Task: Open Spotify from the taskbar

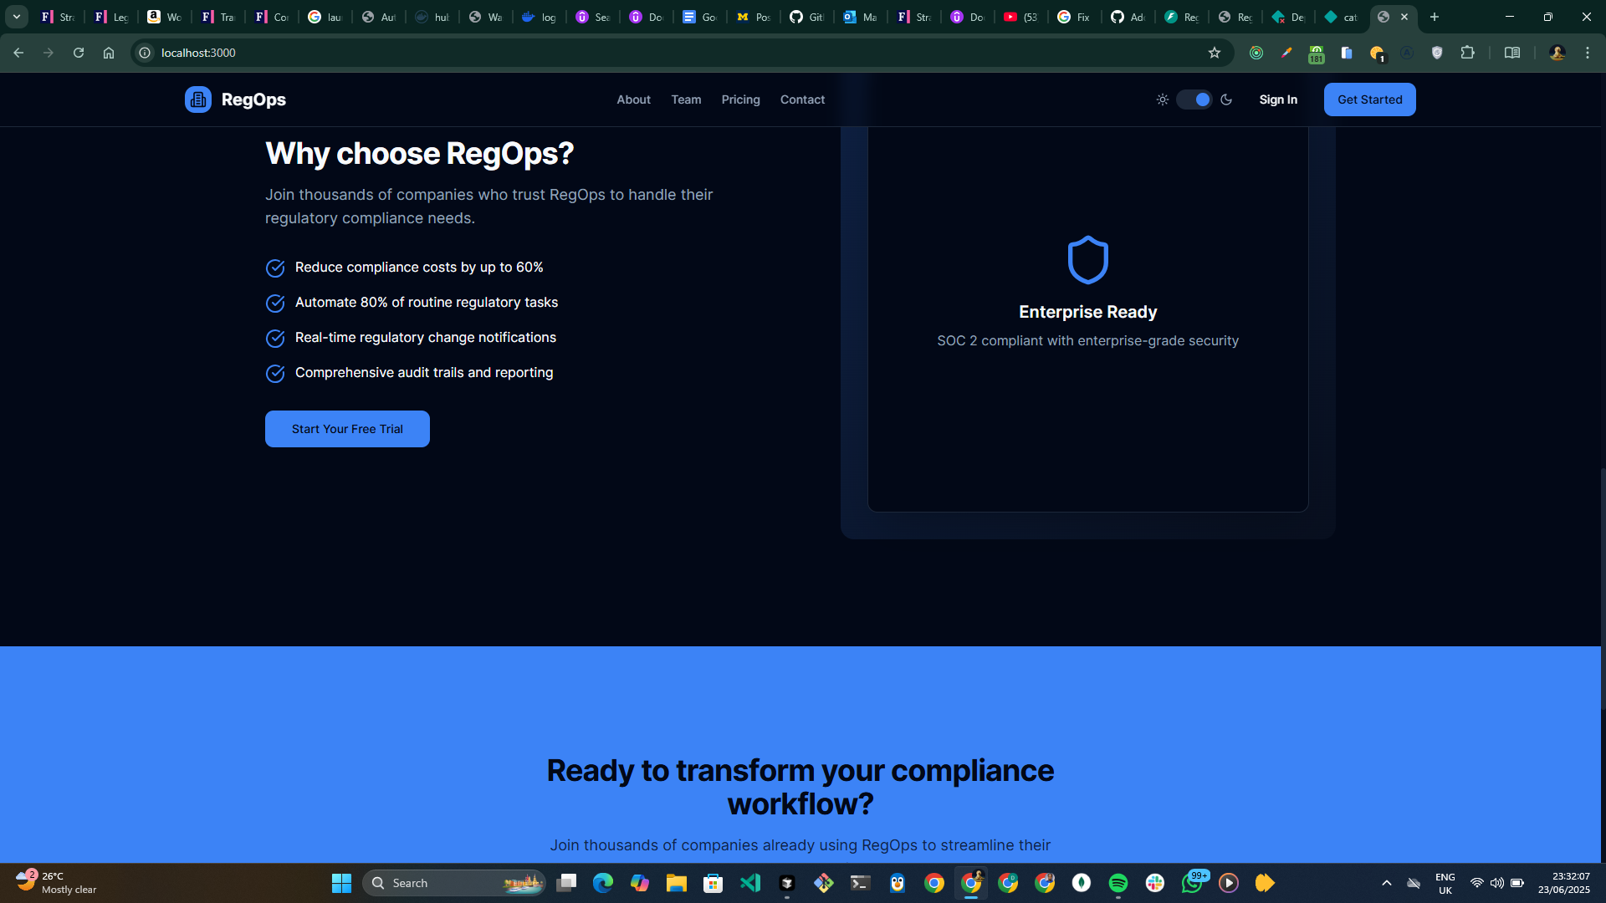Action: tap(1118, 883)
